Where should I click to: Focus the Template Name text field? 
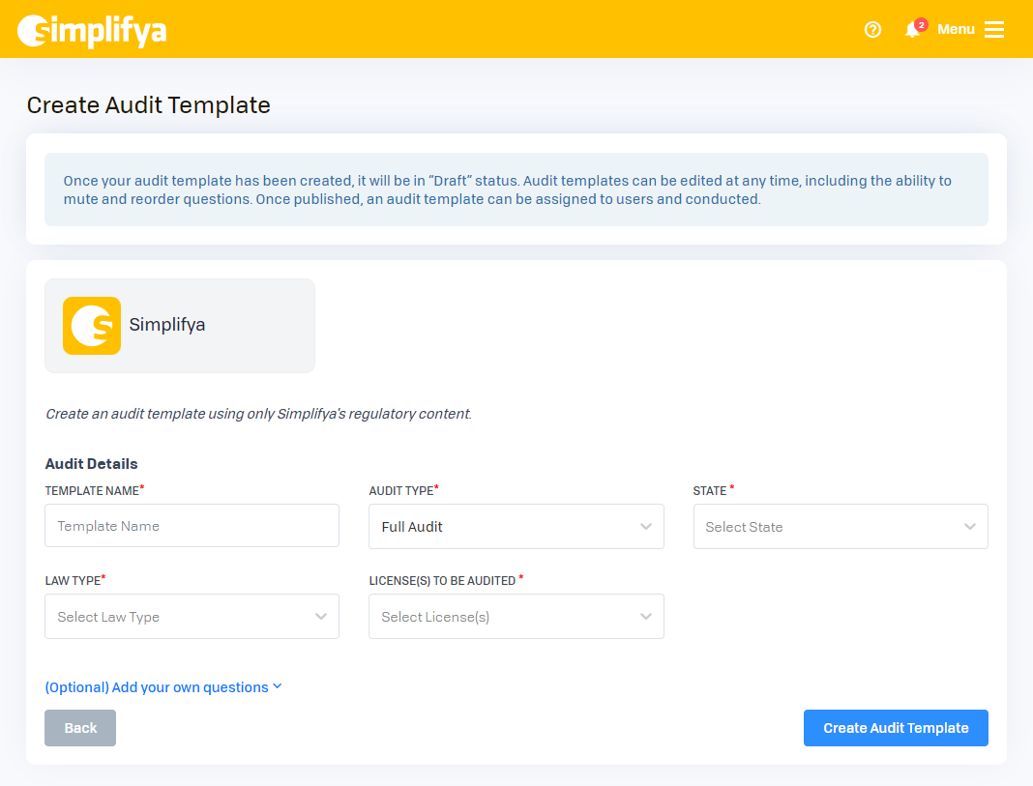click(x=192, y=526)
